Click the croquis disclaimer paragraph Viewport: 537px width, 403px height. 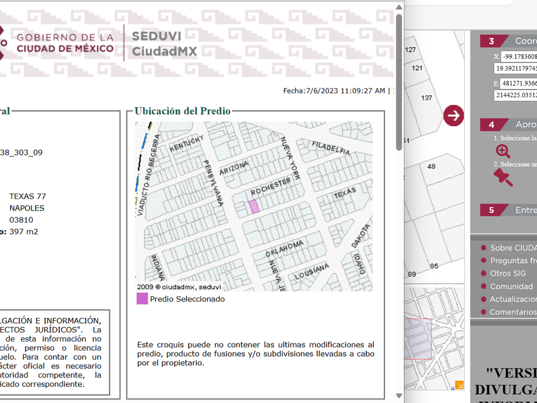click(256, 354)
